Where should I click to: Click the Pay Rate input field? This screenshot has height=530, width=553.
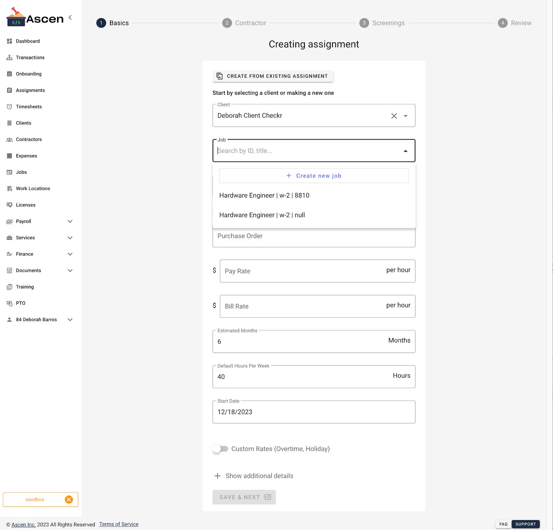click(x=318, y=271)
